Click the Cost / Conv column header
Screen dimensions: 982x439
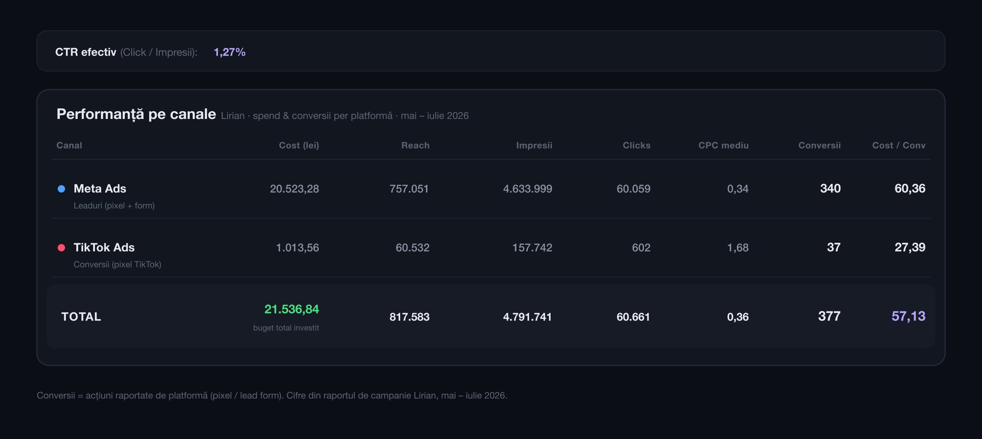click(x=899, y=145)
